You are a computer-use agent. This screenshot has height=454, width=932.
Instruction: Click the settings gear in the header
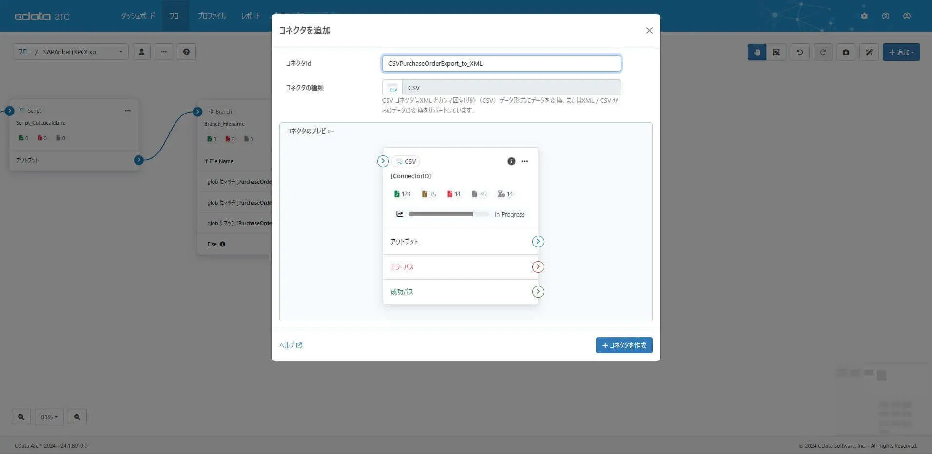click(864, 16)
